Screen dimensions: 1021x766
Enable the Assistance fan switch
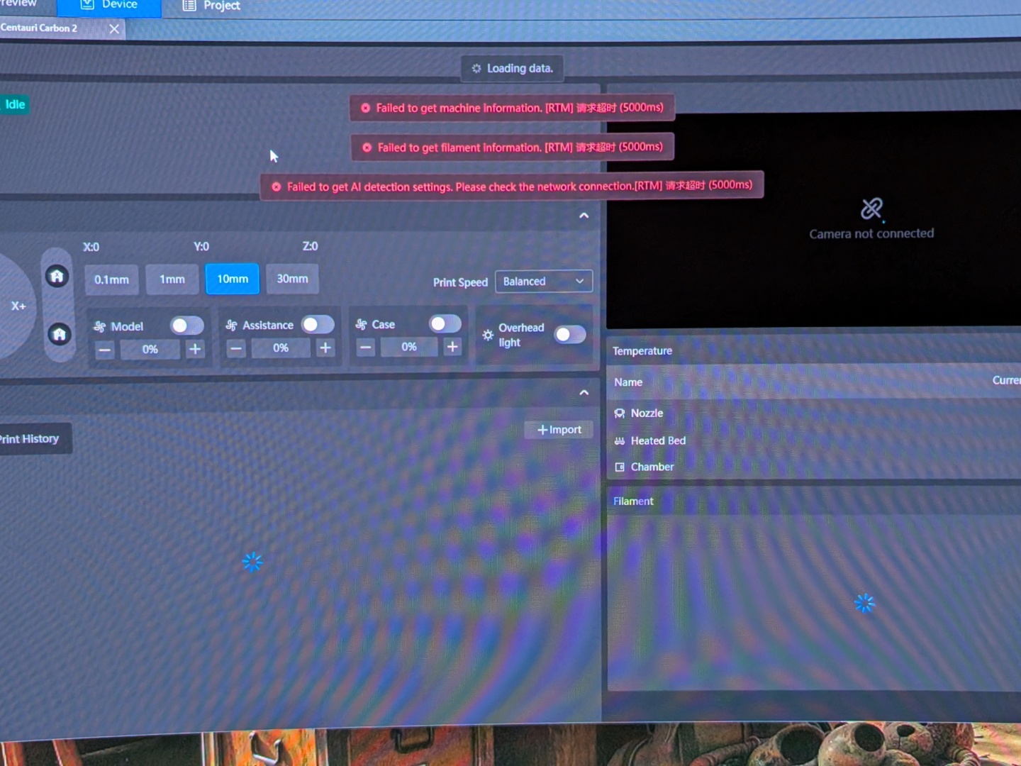point(318,325)
